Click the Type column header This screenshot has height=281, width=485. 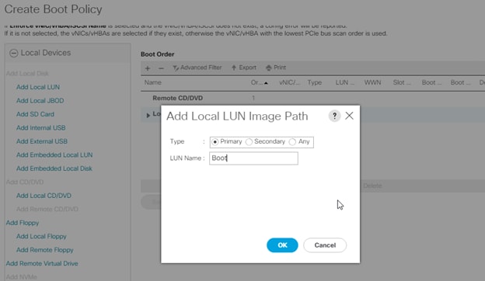(315, 83)
